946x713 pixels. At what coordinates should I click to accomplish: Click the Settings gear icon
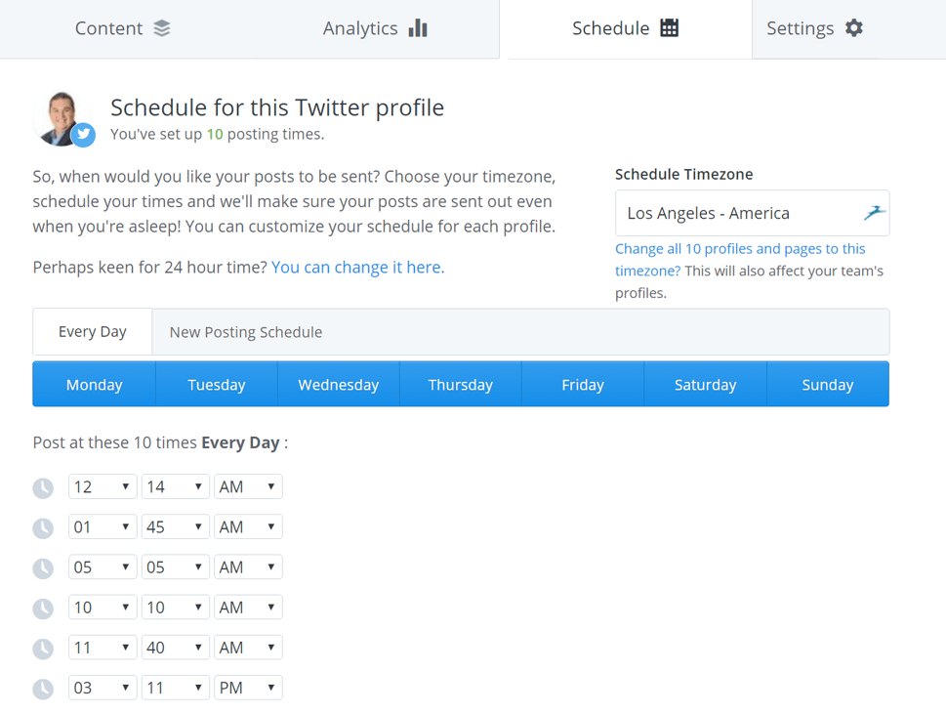click(853, 27)
